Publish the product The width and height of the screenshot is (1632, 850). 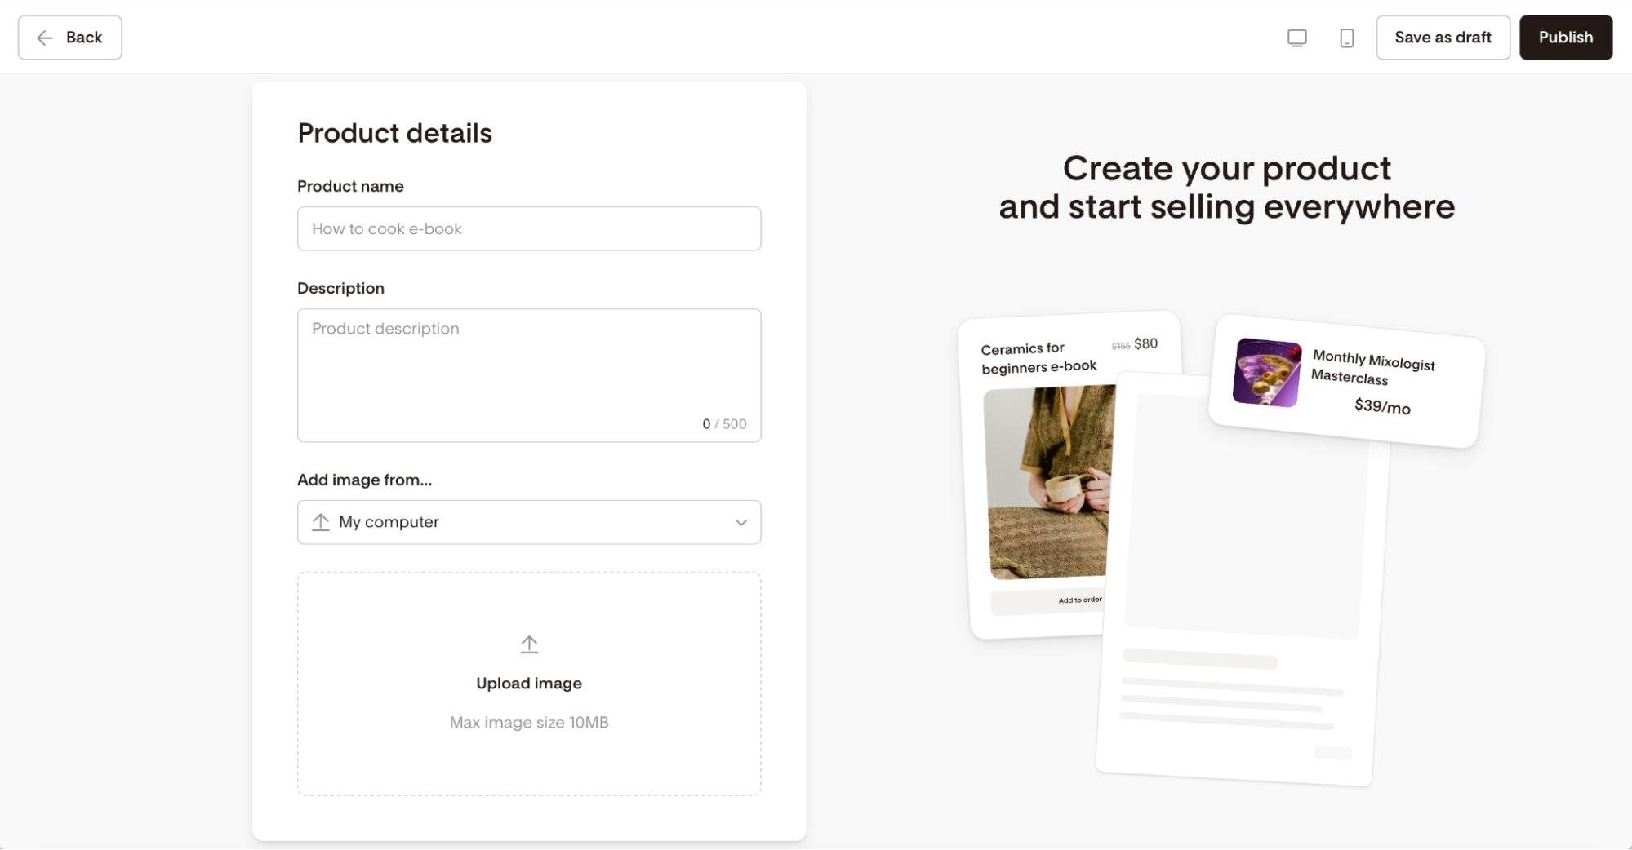[1565, 38]
